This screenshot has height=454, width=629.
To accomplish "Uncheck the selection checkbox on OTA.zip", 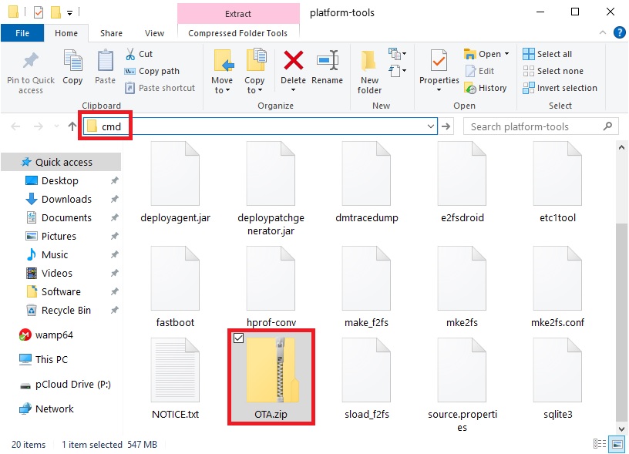I will click(239, 338).
